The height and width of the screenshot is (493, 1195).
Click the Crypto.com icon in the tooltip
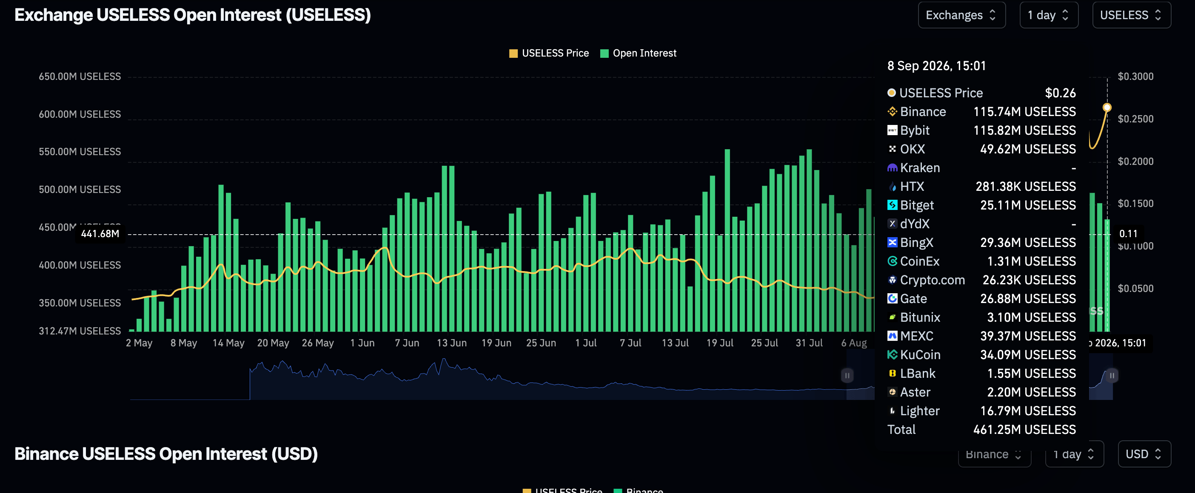tap(892, 280)
